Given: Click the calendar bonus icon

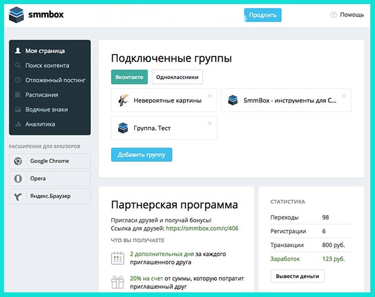Looking at the screenshot, I should point(117,258).
